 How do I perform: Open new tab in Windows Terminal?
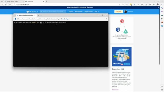point(38,15)
